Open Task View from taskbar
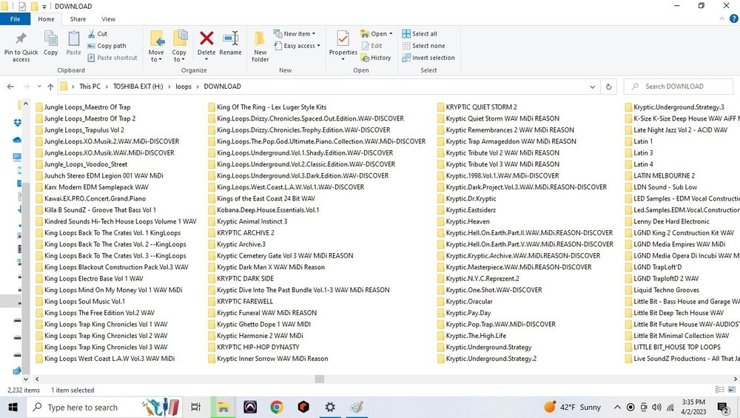The height and width of the screenshot is (418, 740). click(195, 407)
